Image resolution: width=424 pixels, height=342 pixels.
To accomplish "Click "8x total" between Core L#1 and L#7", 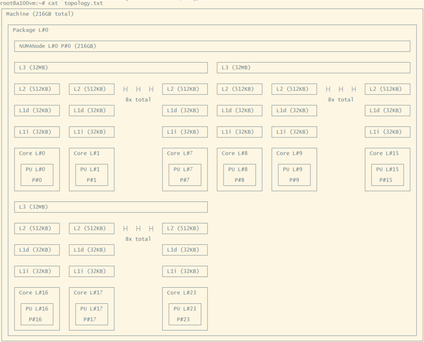I will click(x=138, y=99).
